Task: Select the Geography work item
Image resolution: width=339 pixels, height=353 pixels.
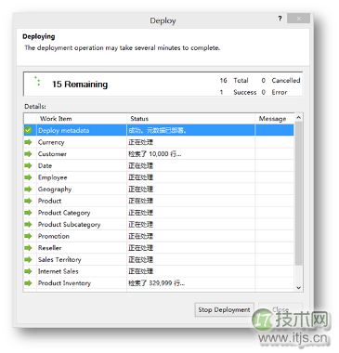Action: click(159, 190)
